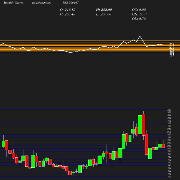The image size is (180, 180).
Task: Click the 282 price axis label
Action: tap(169, 126)
